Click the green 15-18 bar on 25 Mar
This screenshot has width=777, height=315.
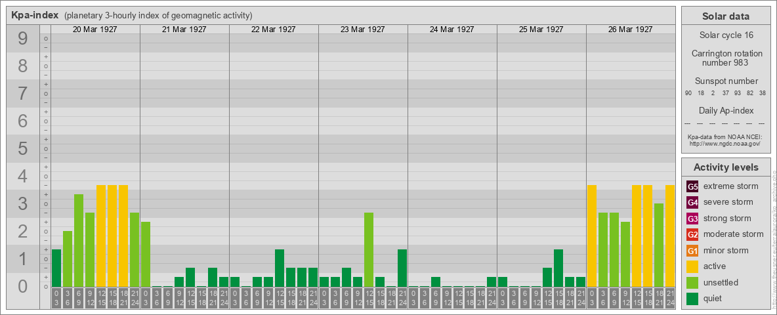point(558,268)
